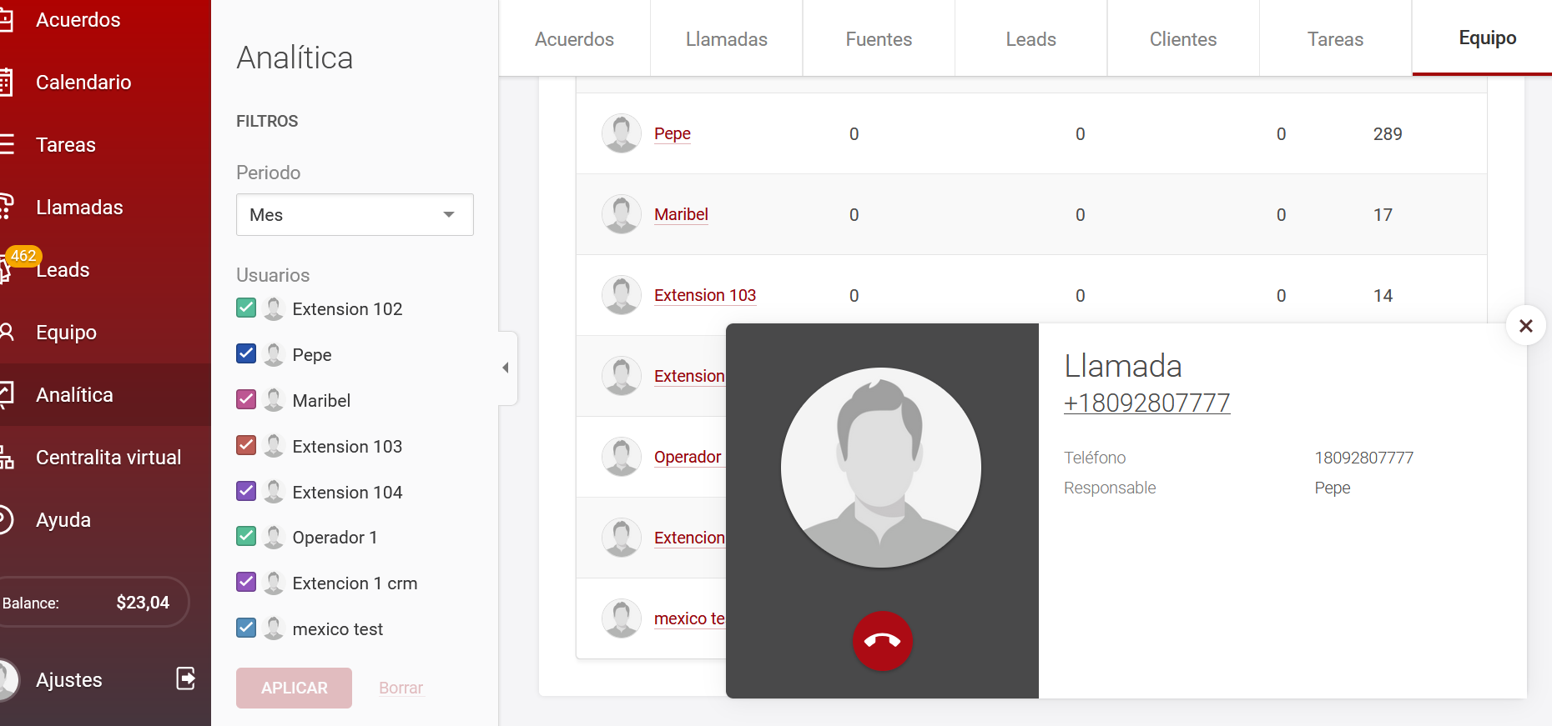
Task: Hang up the call with red phone button
Action: click(x=882, y=641)
